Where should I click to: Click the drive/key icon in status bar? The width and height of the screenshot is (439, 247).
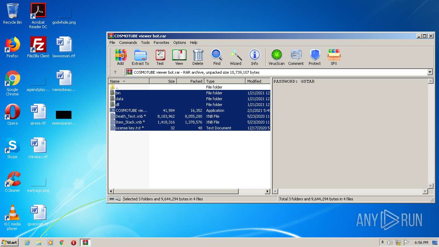tap(115, 199)
